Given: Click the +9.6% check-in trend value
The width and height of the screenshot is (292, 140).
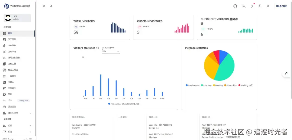Looking at the screenshot, I should coord(146,27).
